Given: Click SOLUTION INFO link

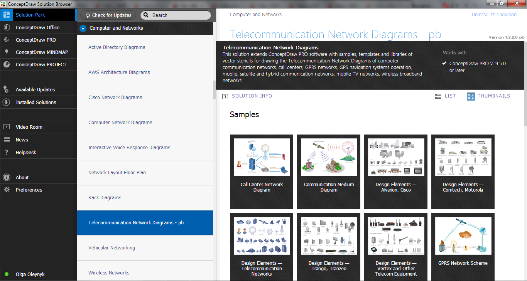Looking at the screenshot, I should tap(252, 96).
